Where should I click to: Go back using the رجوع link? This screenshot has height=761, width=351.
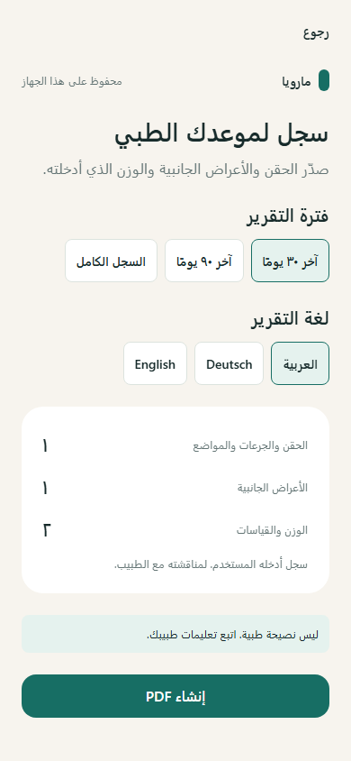316,33
